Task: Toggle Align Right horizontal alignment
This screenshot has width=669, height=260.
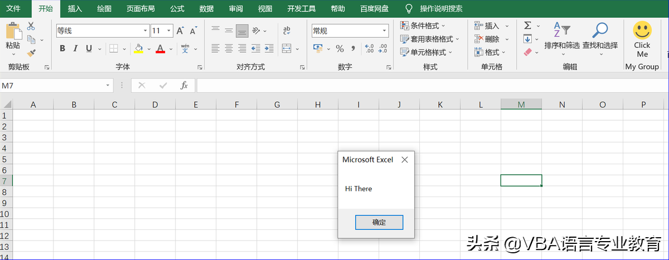Action: tap(242, 48)
